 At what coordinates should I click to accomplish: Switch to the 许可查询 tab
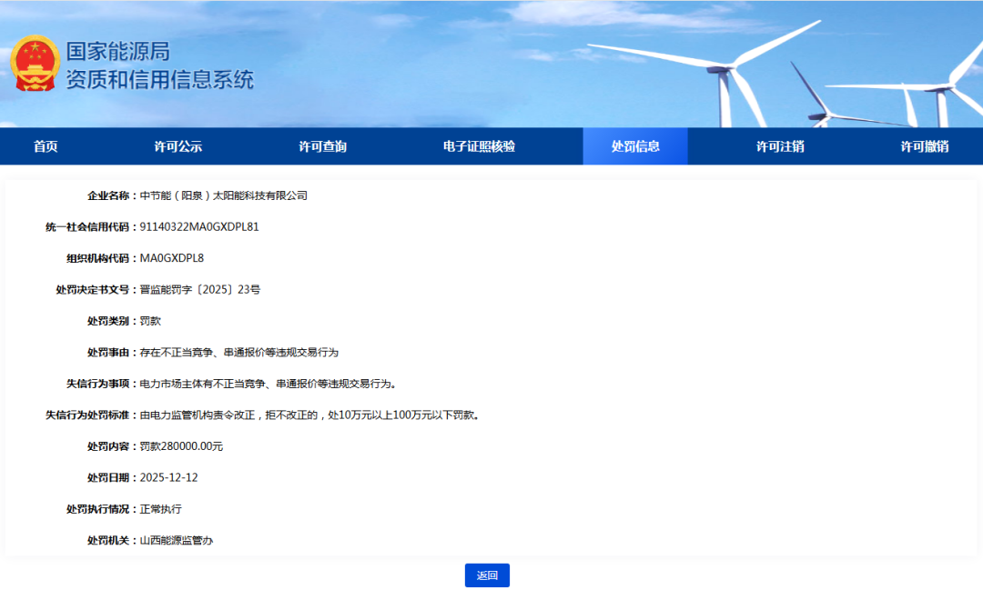pos(322,146)
